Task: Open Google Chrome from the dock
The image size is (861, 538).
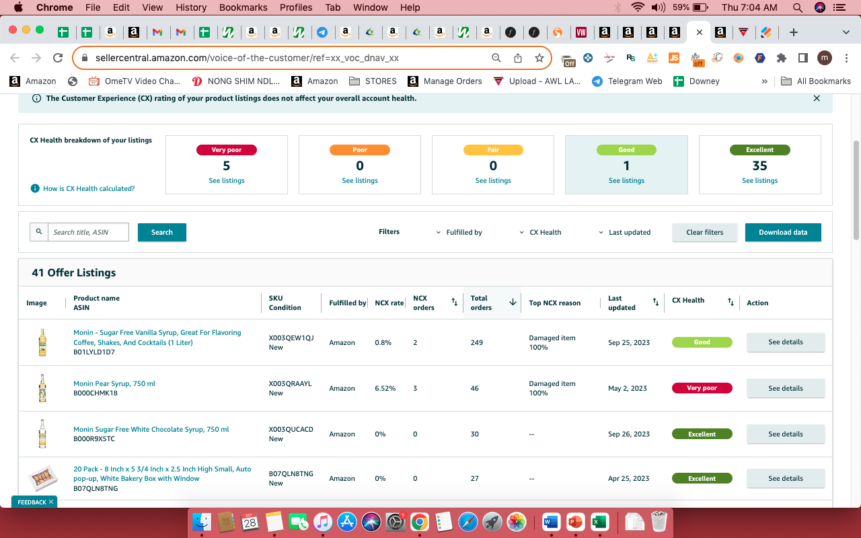Action: tap(419, 521)
